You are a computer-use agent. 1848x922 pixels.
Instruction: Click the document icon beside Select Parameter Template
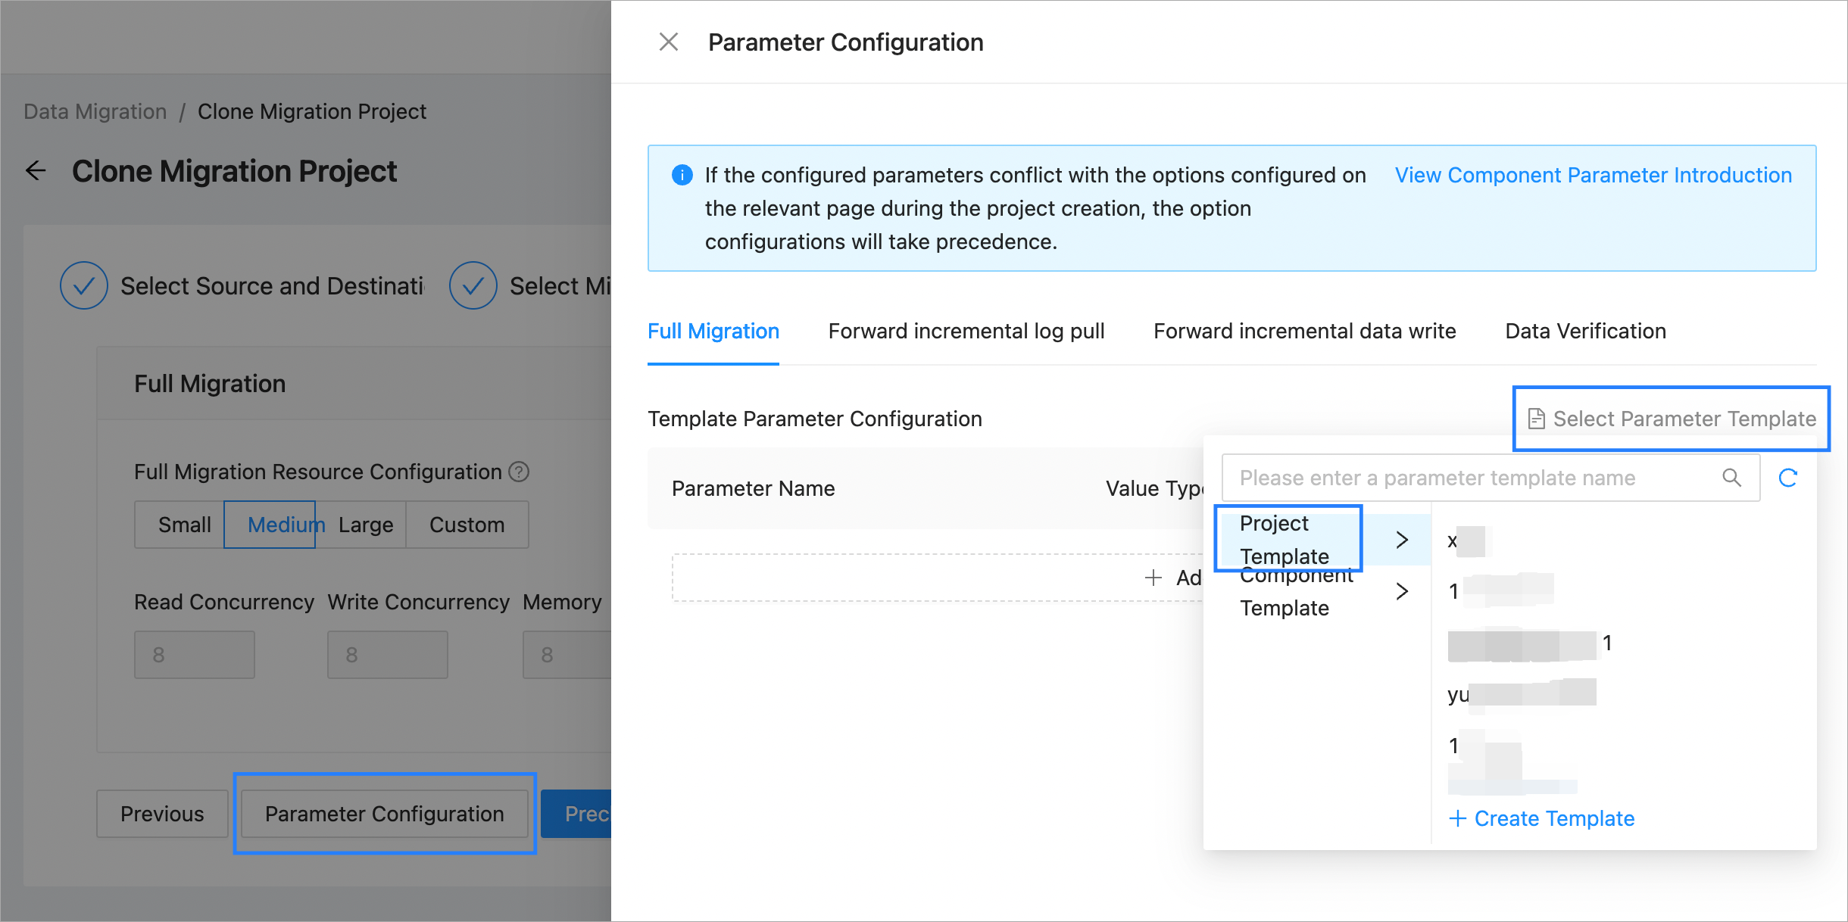1536,419
